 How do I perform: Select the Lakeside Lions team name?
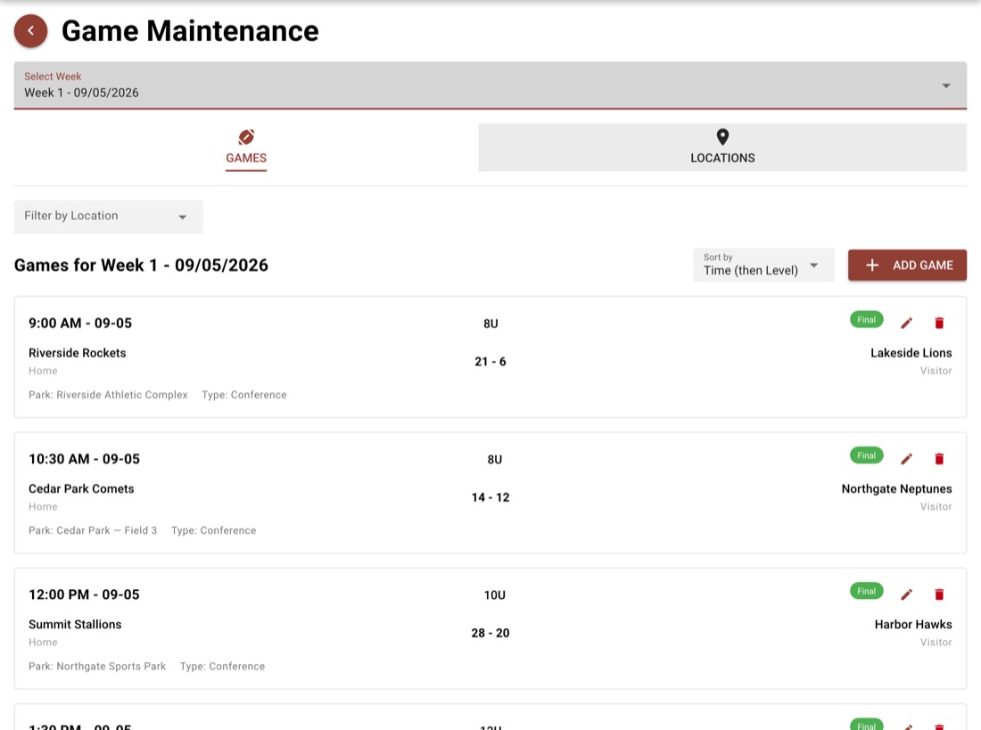coord(911,353)
